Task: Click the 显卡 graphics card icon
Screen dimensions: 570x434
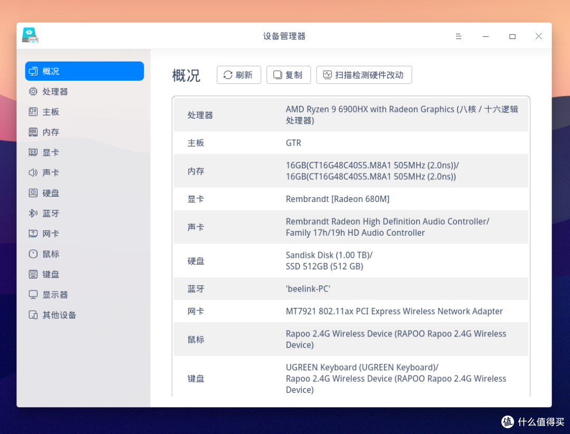Action: (x=33, y=152)
